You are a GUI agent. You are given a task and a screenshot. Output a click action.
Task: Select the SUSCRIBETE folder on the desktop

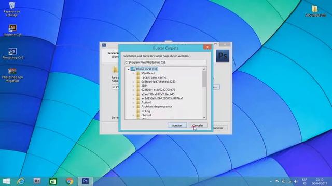(x=315, y=11)
